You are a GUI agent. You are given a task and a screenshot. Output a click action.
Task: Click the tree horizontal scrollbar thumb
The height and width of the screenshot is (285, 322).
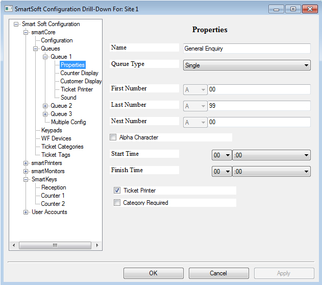click(55, 245)
